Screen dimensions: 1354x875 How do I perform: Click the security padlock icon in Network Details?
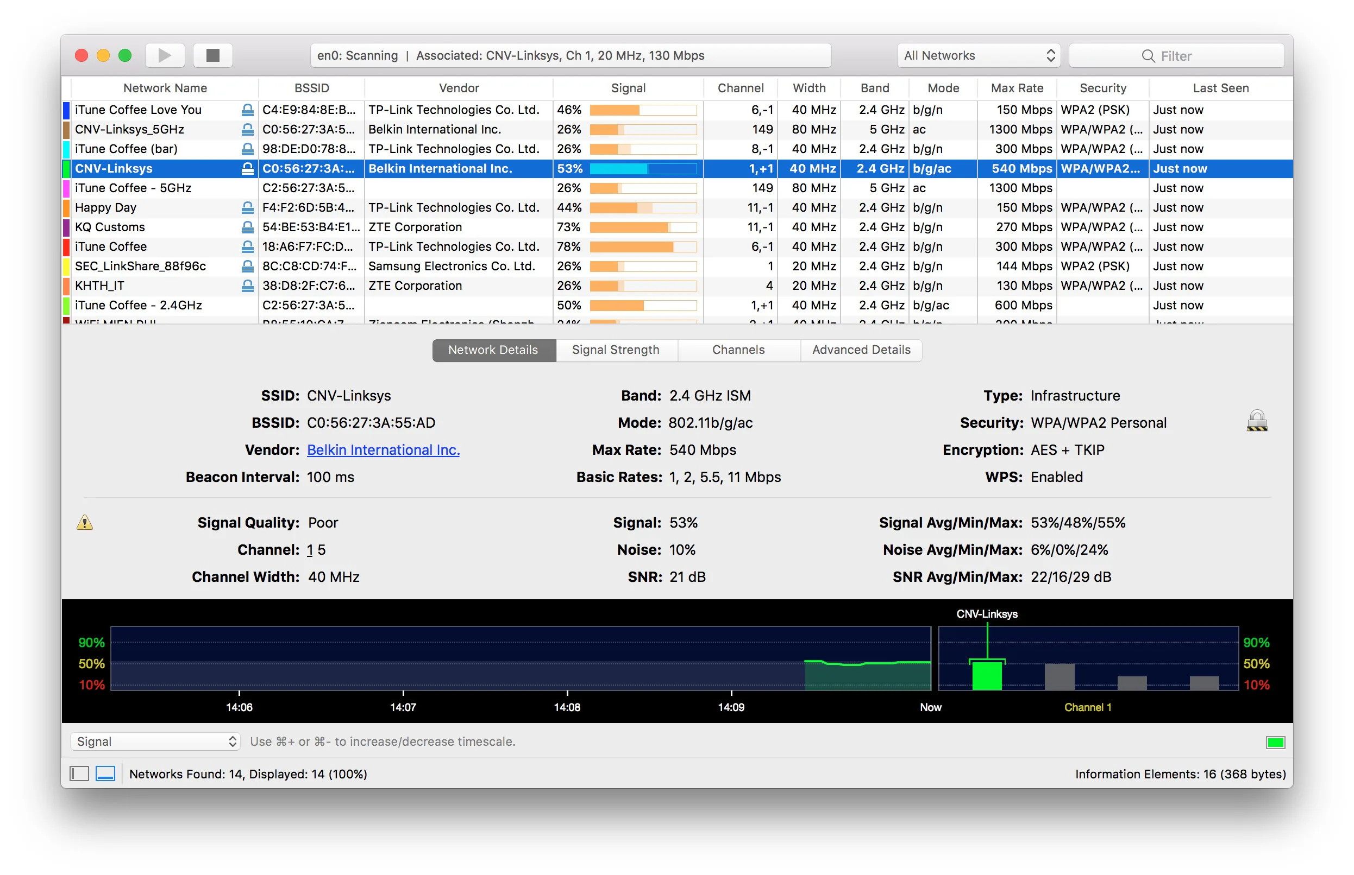click(x=1256, y=421)
